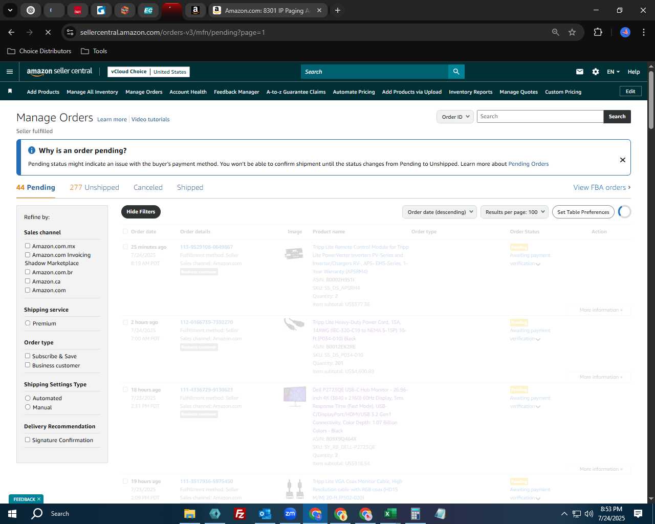Open File Explorer from the taskbar
The width and height of the screenshot is (655, 524).
pos(190,514)
